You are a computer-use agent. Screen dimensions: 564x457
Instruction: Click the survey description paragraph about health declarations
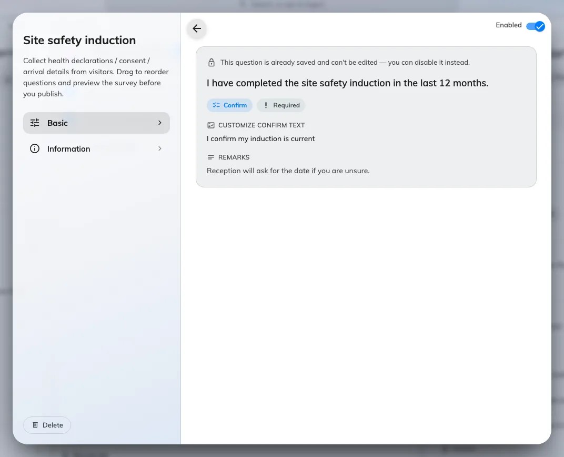tap(96, 77)
